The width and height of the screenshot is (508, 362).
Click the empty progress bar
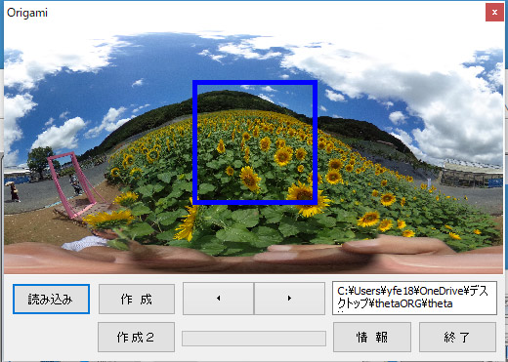pos(254,339)
